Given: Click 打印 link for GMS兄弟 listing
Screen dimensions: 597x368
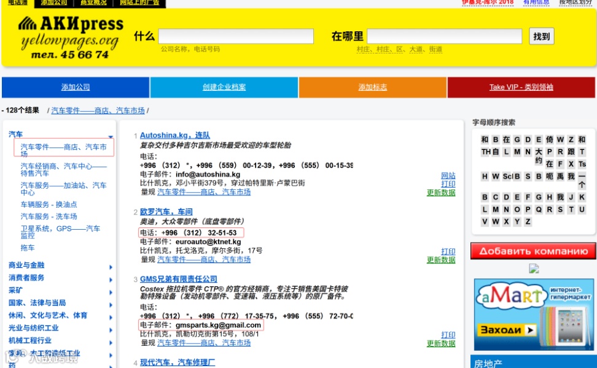Looking at the screenshot, I should 448,335.
